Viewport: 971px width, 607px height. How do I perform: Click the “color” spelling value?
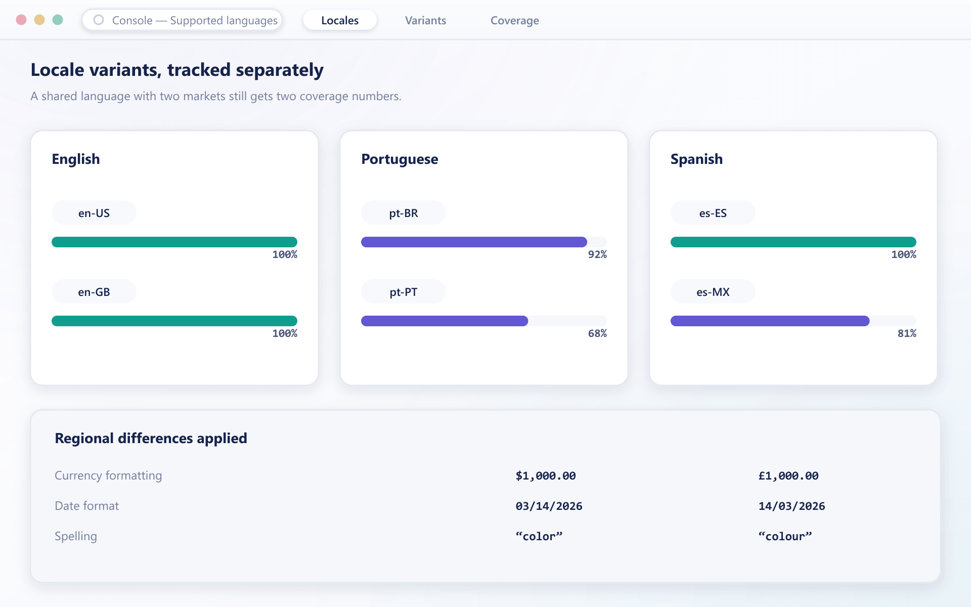[539, 536]
